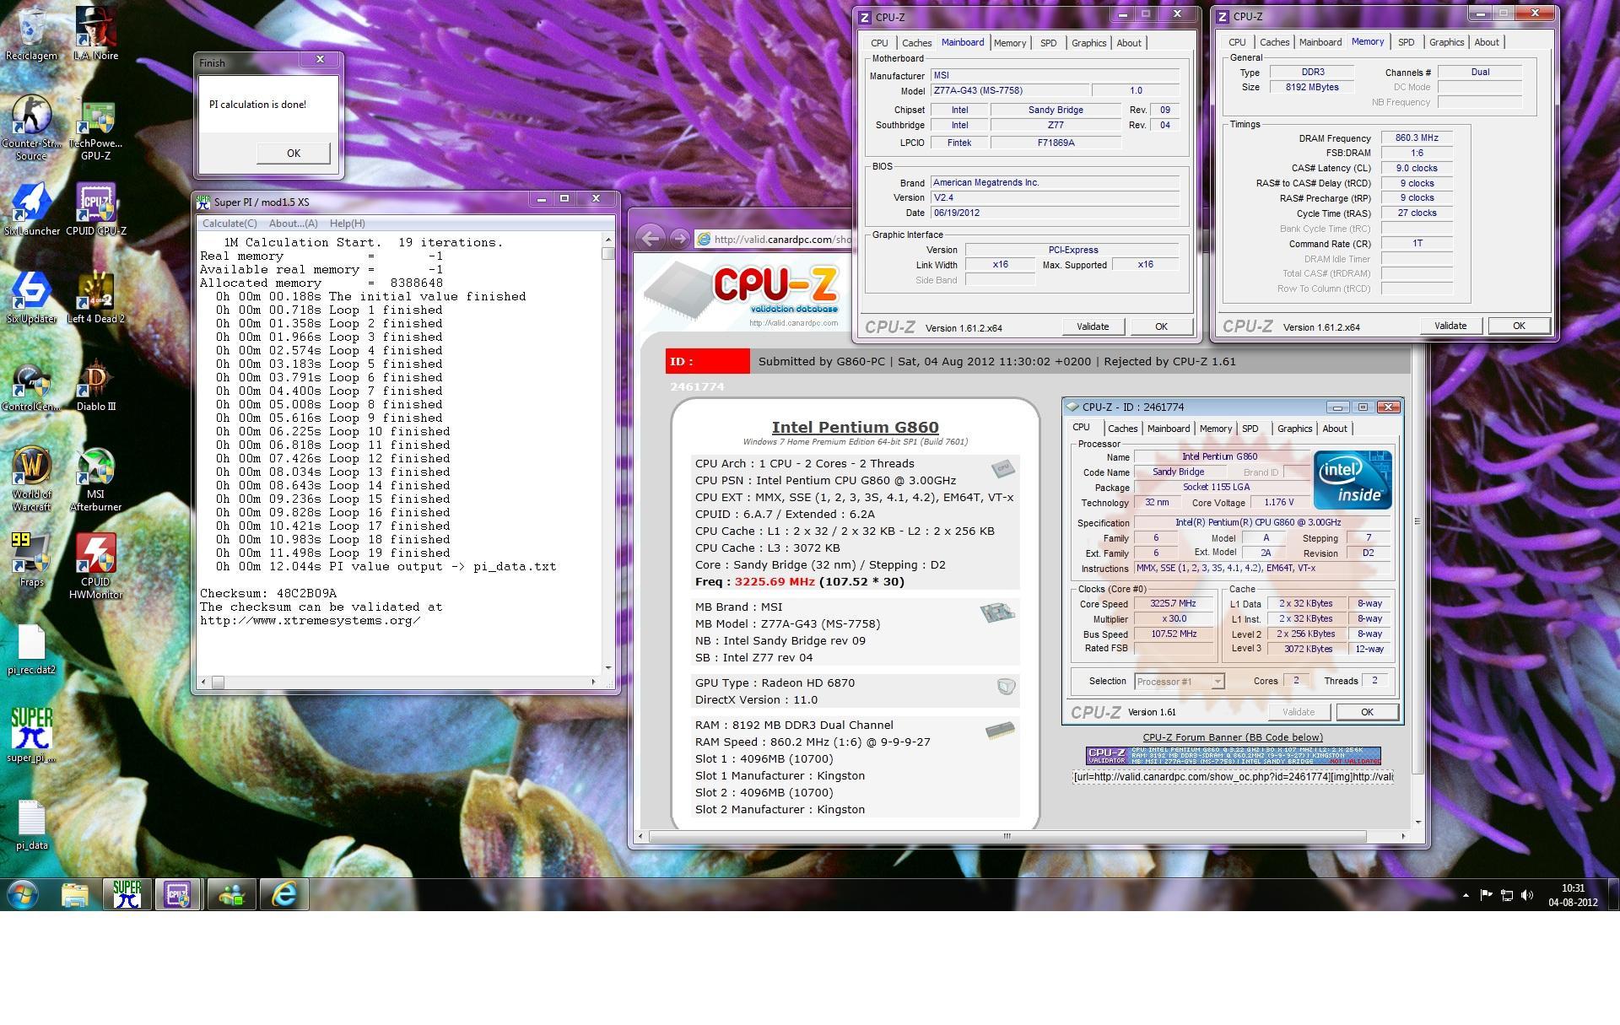
Task: Launch Diablo III desktop shortcut
Action: (95, 386)
